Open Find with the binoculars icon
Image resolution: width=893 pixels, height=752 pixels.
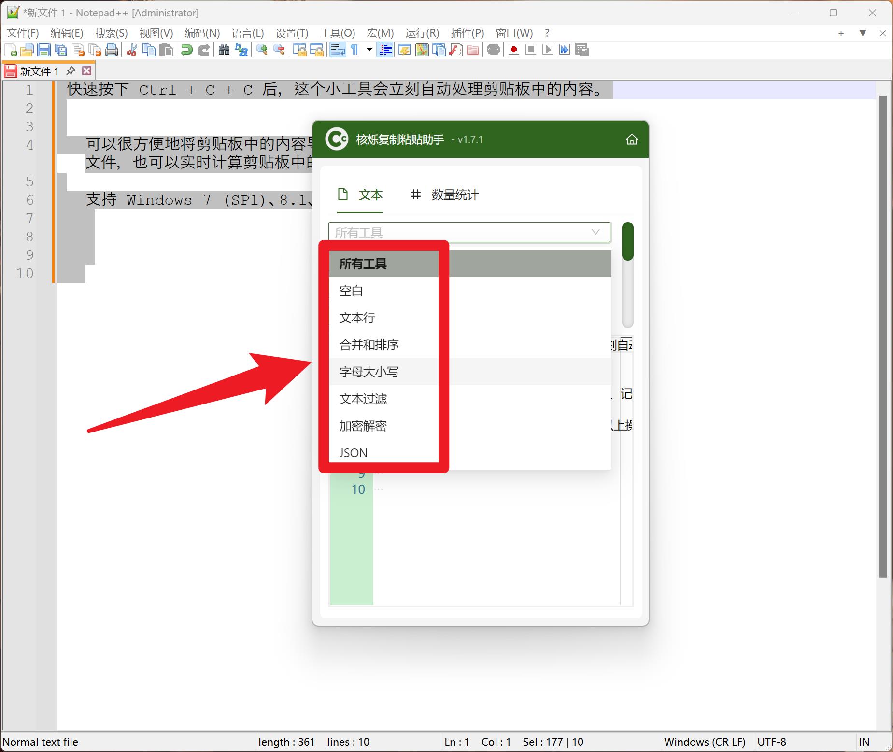224,50
